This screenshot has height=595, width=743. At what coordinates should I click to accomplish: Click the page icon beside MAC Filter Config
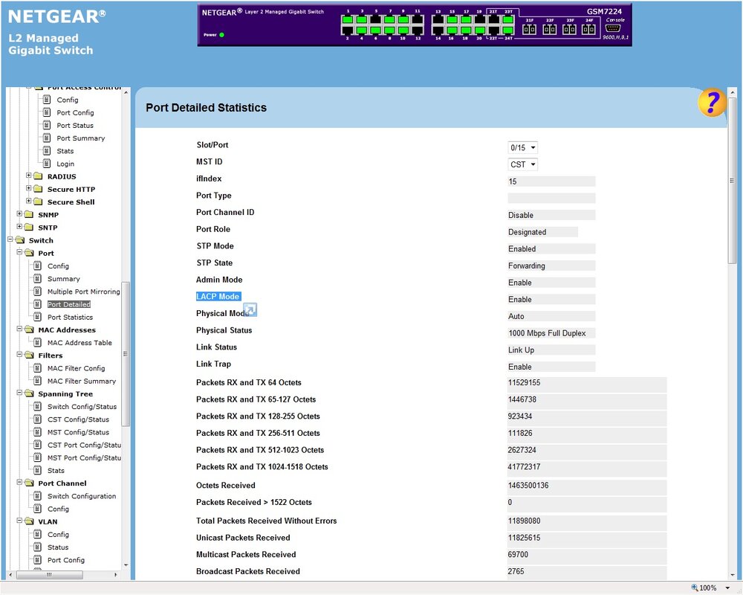(x=37, y=368)
